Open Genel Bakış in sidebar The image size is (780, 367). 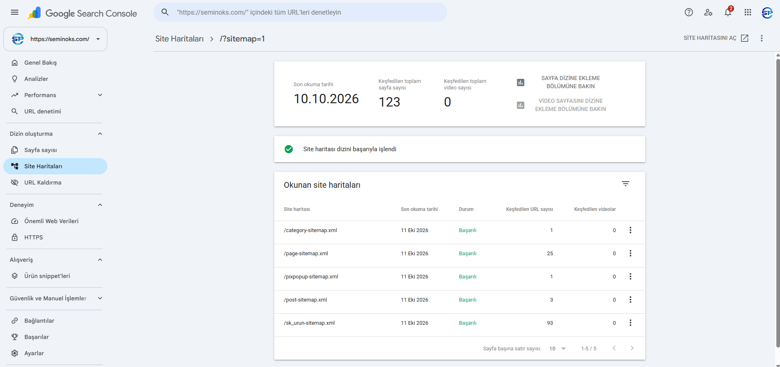click(55, 63)
